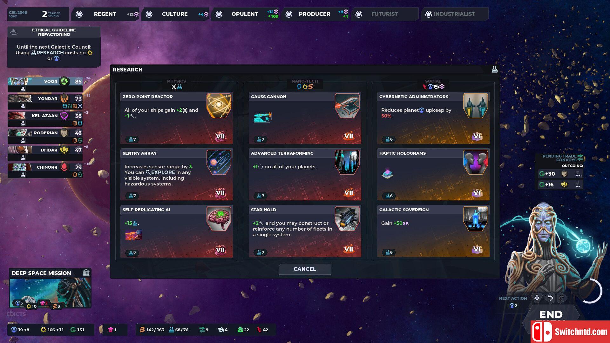610x343 pixels.
Task: Open the Deep Space Mission details
Action: (x=47, y=289)
